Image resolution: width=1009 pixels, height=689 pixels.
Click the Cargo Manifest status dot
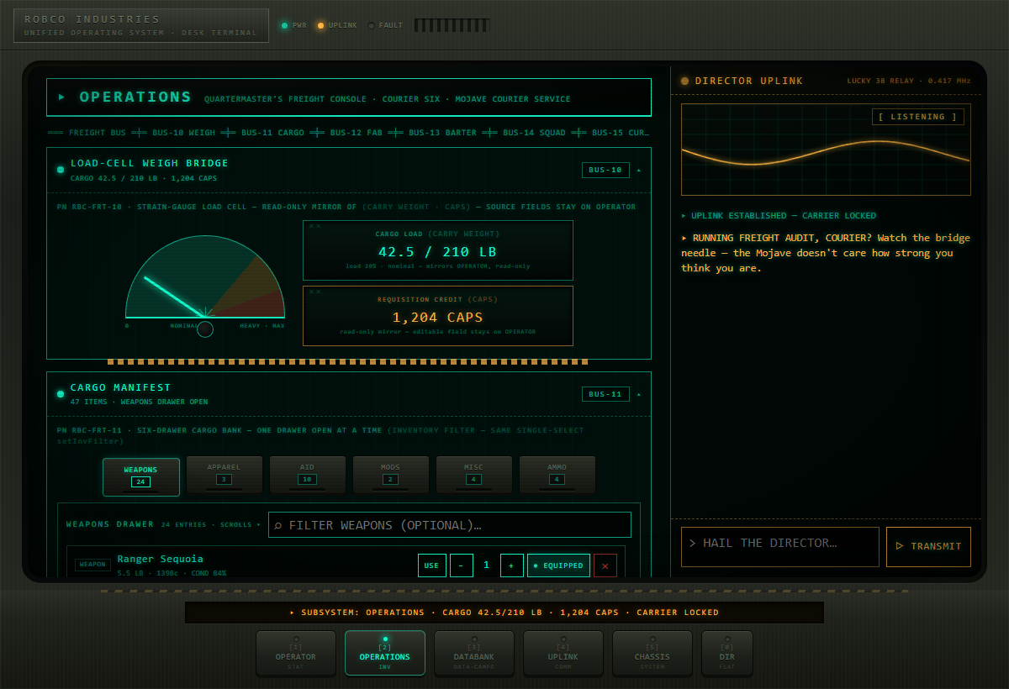pos(61,394)
